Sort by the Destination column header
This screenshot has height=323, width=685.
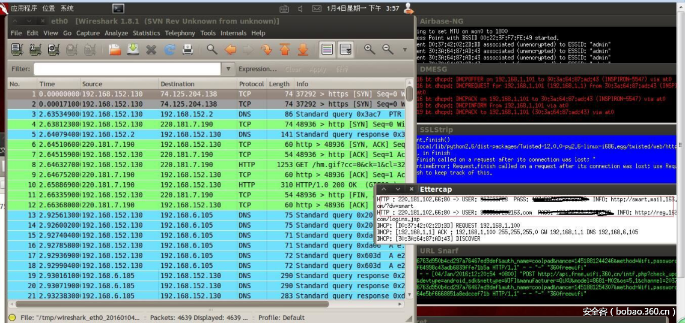pos(198,84)
